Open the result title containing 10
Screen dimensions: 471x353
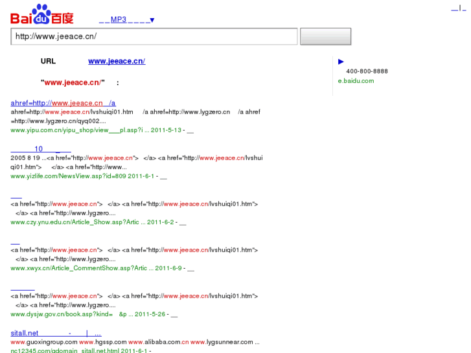[x=41, y=149]
